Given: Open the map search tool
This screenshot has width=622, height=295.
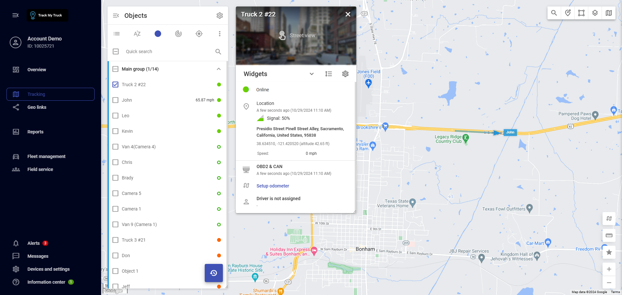Looking at the screenshot, I should (x=554, y=13).
